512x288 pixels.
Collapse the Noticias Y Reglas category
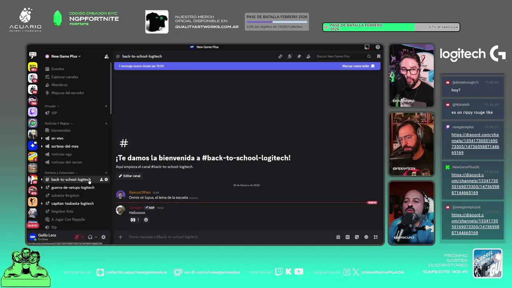[x=59, y=124]
